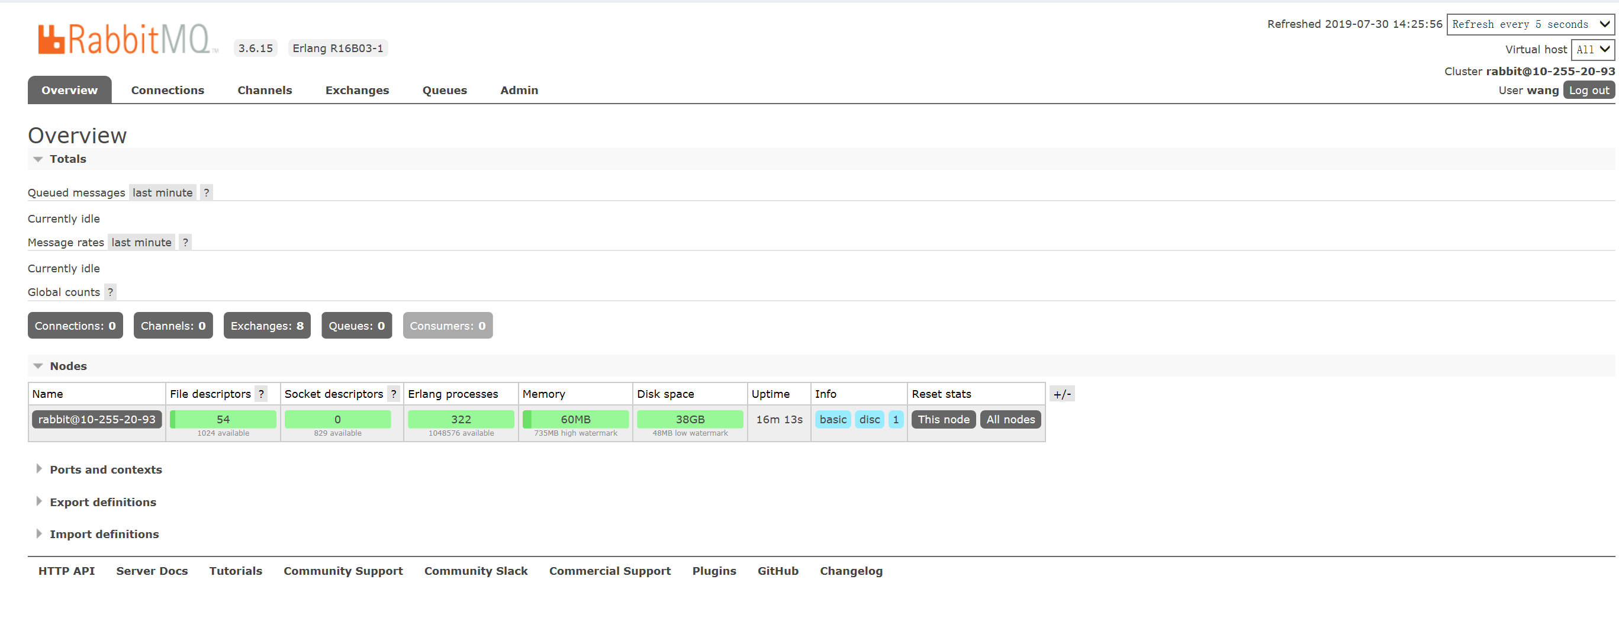Click the version 3.6.15 label
The image size is (1619, 621).
click(255, 49)
